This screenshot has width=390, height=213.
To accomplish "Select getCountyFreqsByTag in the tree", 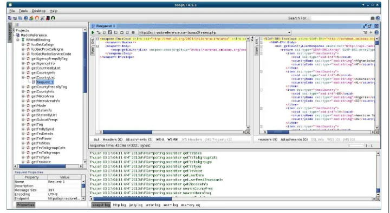I will 49,87.
